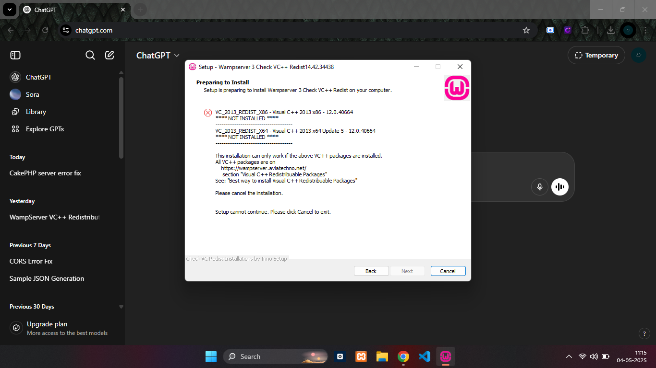
Task: Expand the ChatGPT model selector dropdown
Action: point(158,56)
